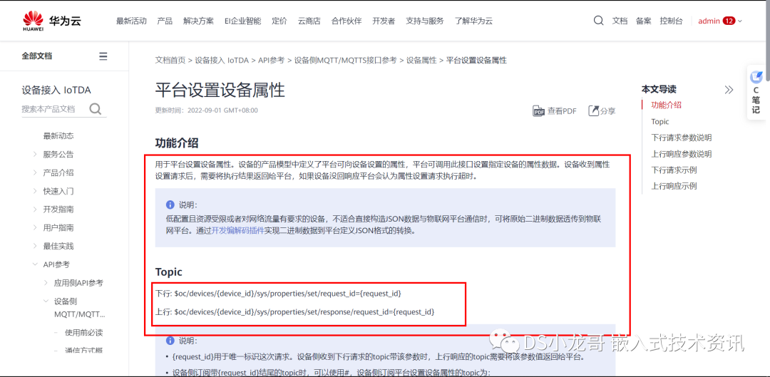Open the 最新活动 menu

pyautogui.click(x=131, y=21)
